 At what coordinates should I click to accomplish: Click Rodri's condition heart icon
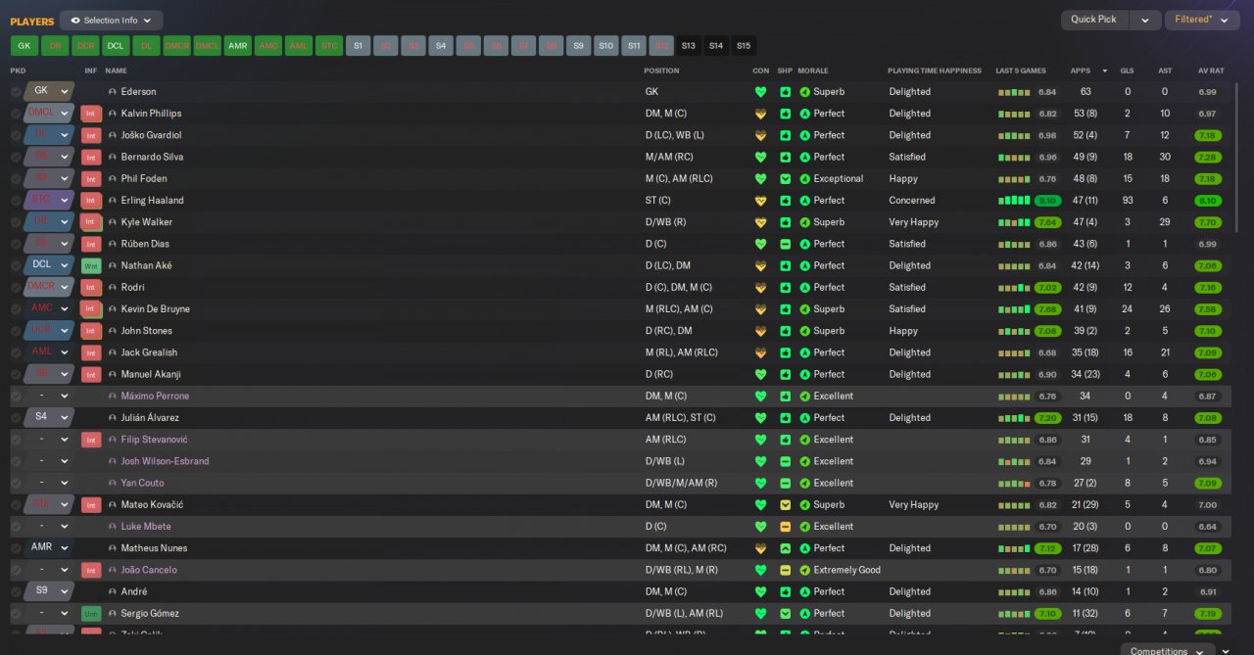760,288
